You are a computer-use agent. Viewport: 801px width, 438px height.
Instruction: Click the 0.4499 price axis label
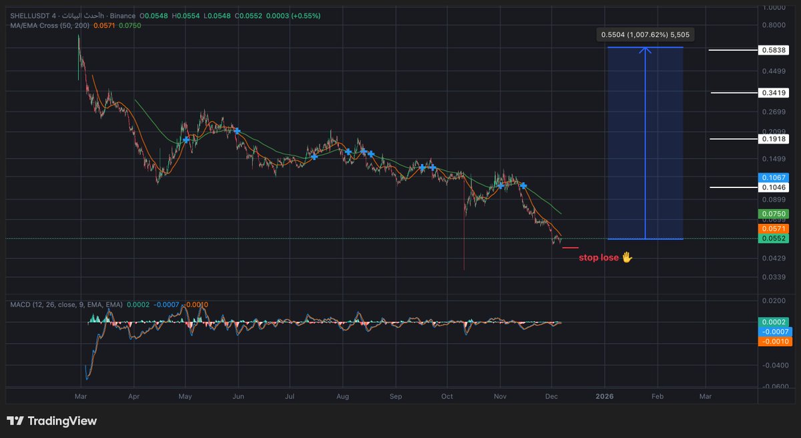point(774,71)
